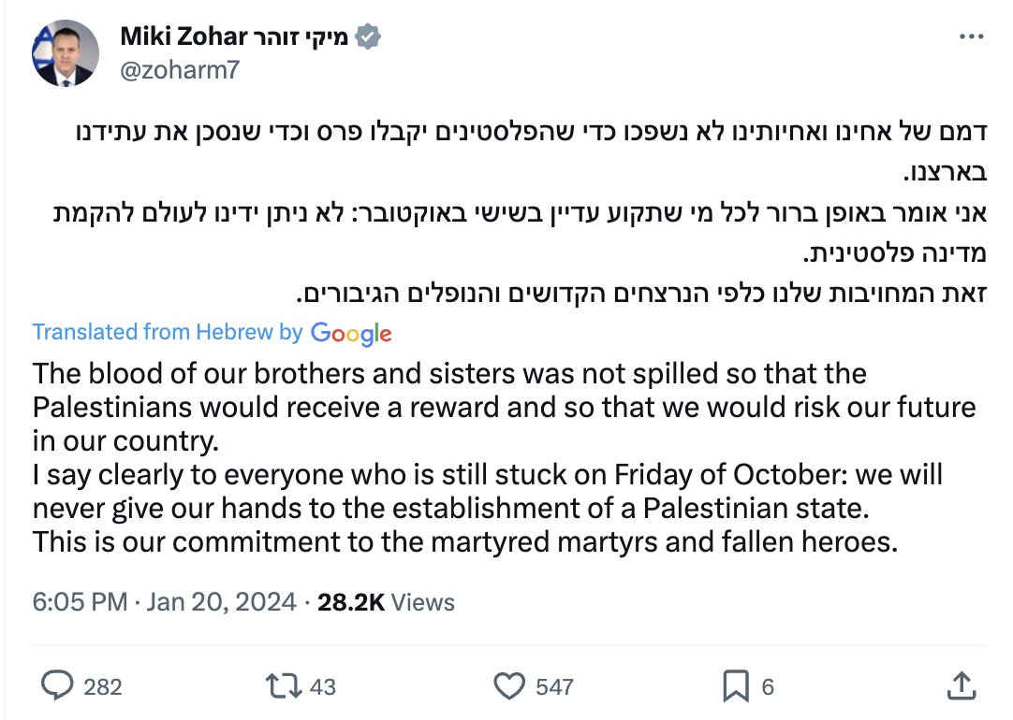Click the reply speech bubble icon
Screen dimensions: 1013x720
click(56, 687)
